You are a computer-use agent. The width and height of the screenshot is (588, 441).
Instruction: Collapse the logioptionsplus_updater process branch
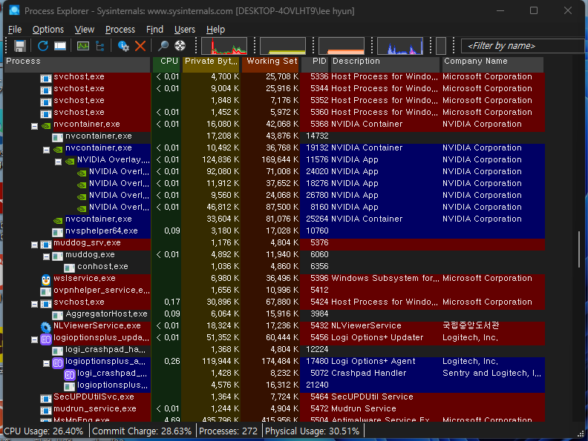35,338
